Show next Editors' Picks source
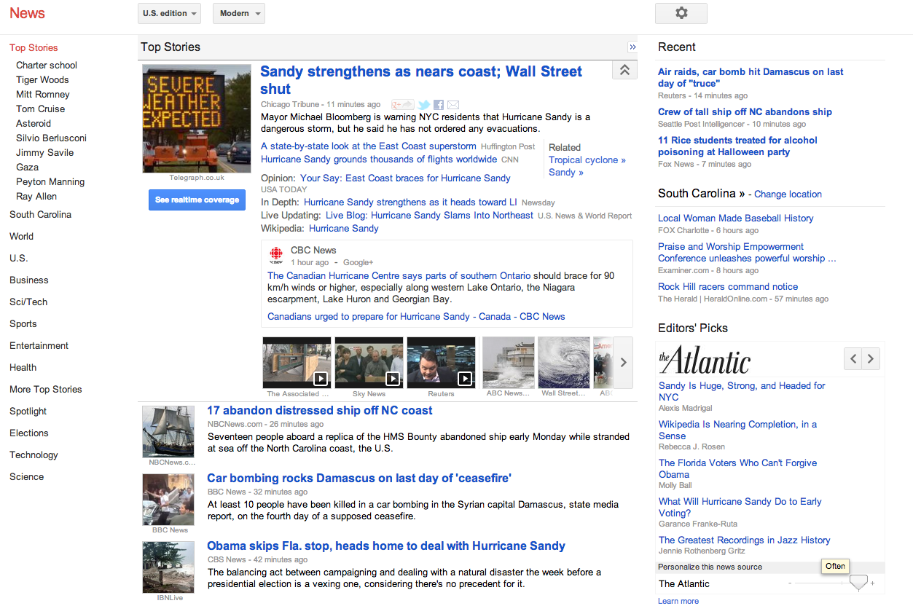The image size is (913, 606). (871, 358)
